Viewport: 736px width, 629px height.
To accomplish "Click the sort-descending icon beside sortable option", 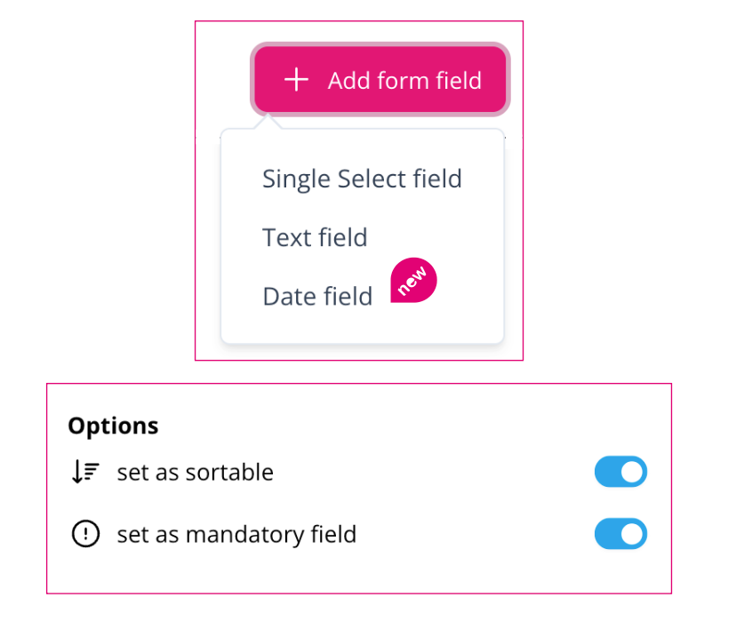I will point(85,472).
